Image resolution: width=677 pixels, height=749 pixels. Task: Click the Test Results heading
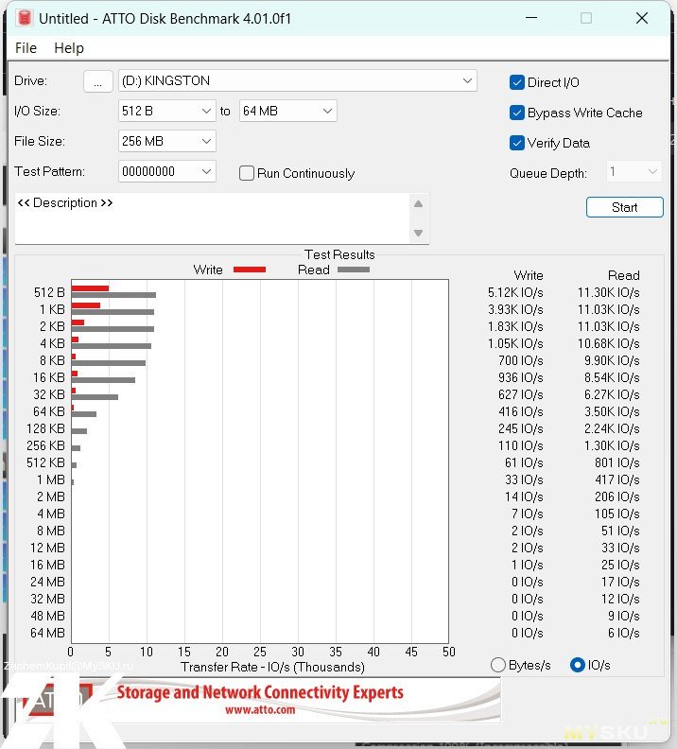(x=339, y=254)
